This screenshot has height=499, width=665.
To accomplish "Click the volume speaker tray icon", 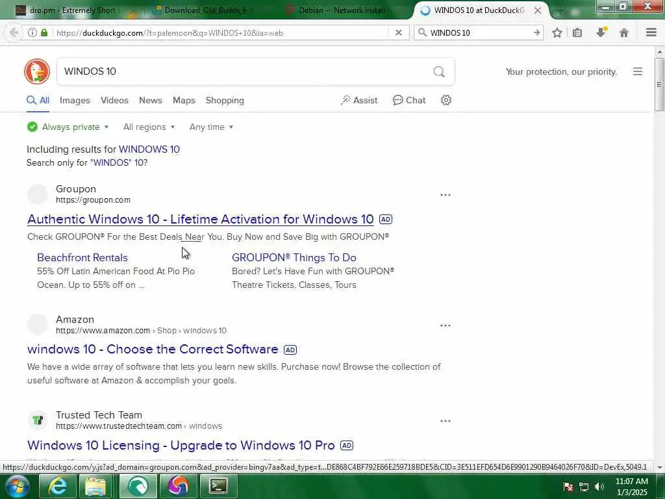I will click(599, 487).
